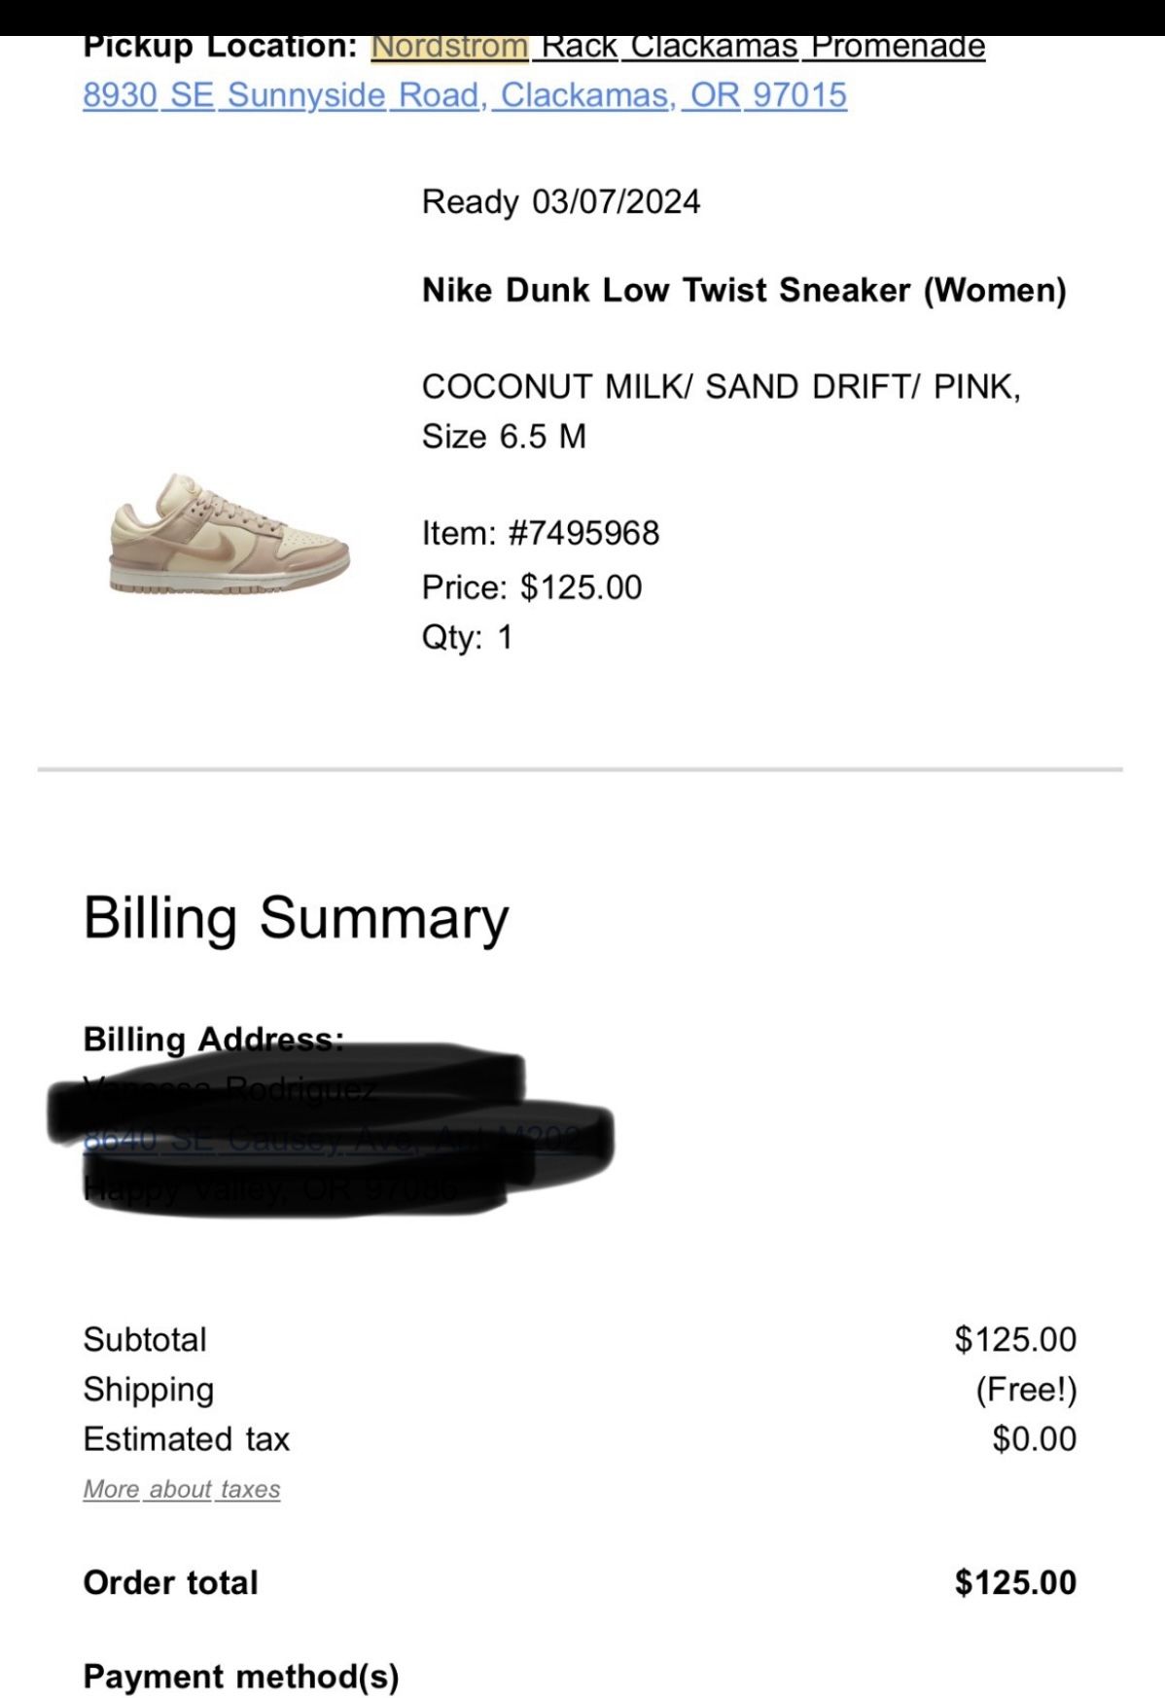
Task: Click the Subtotal amount $125.00
Action: click(x=1015, y=1339)
